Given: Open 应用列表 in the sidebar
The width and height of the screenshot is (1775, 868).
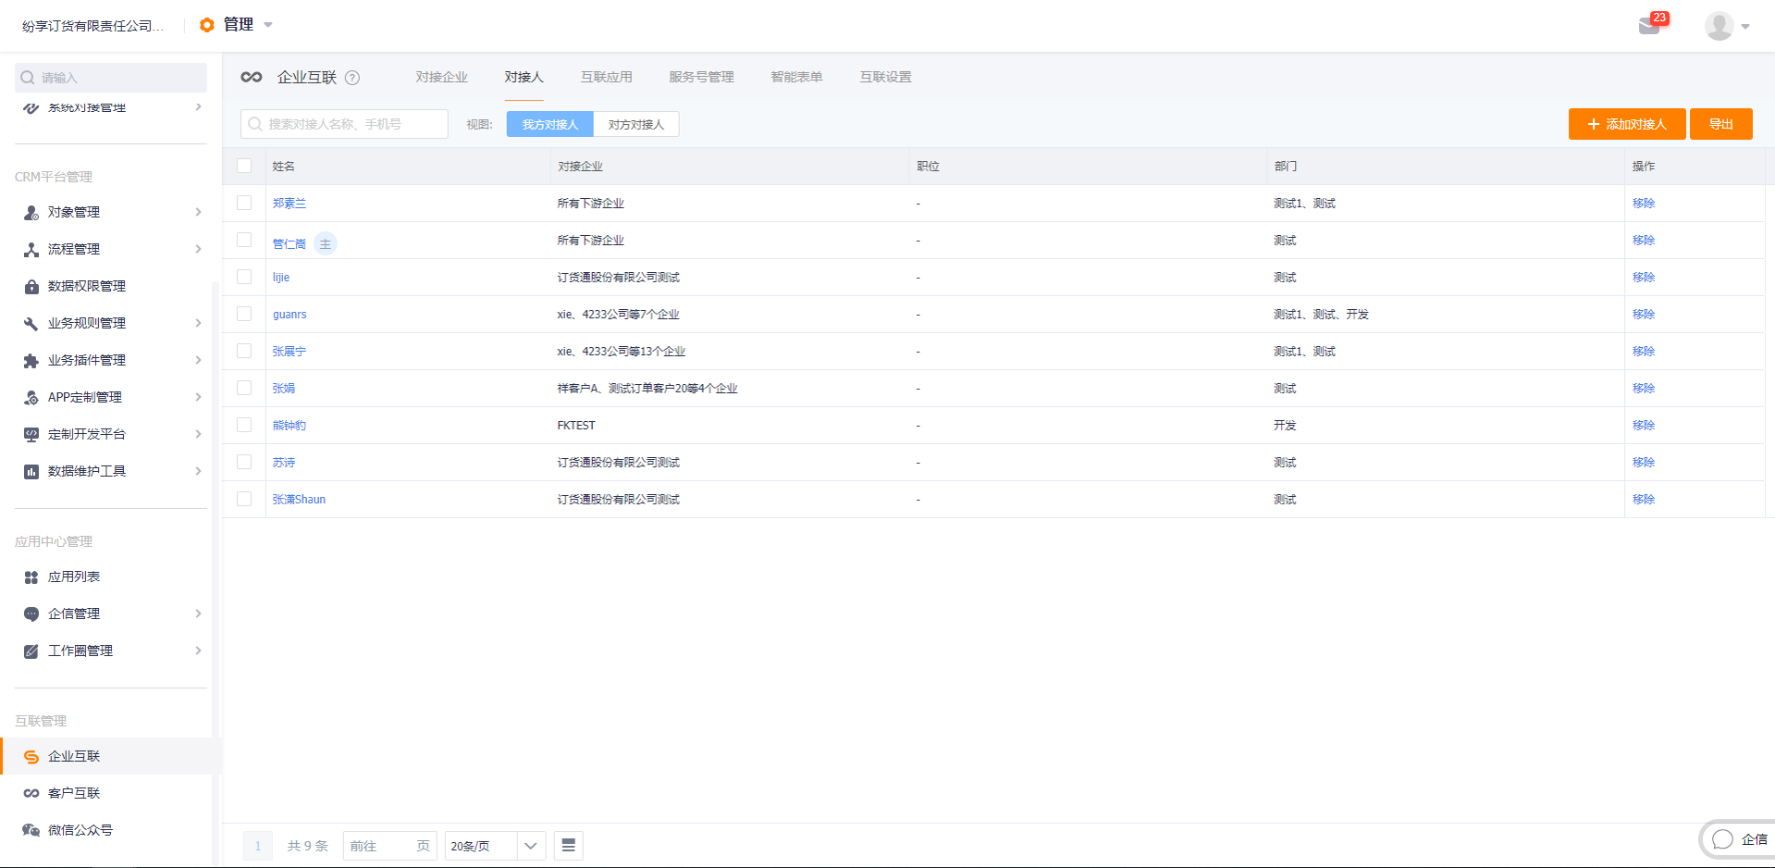Looking at the screenshot, I should click(x=74, y=577).
